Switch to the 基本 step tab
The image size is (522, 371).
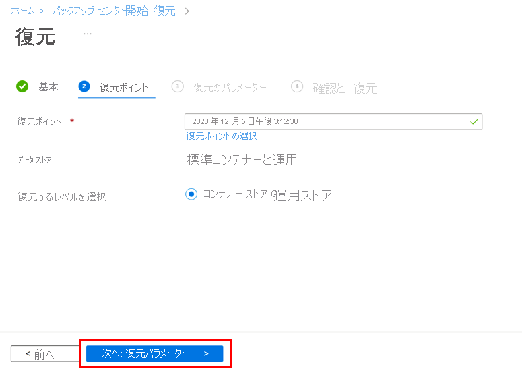[x=48, y=87]
